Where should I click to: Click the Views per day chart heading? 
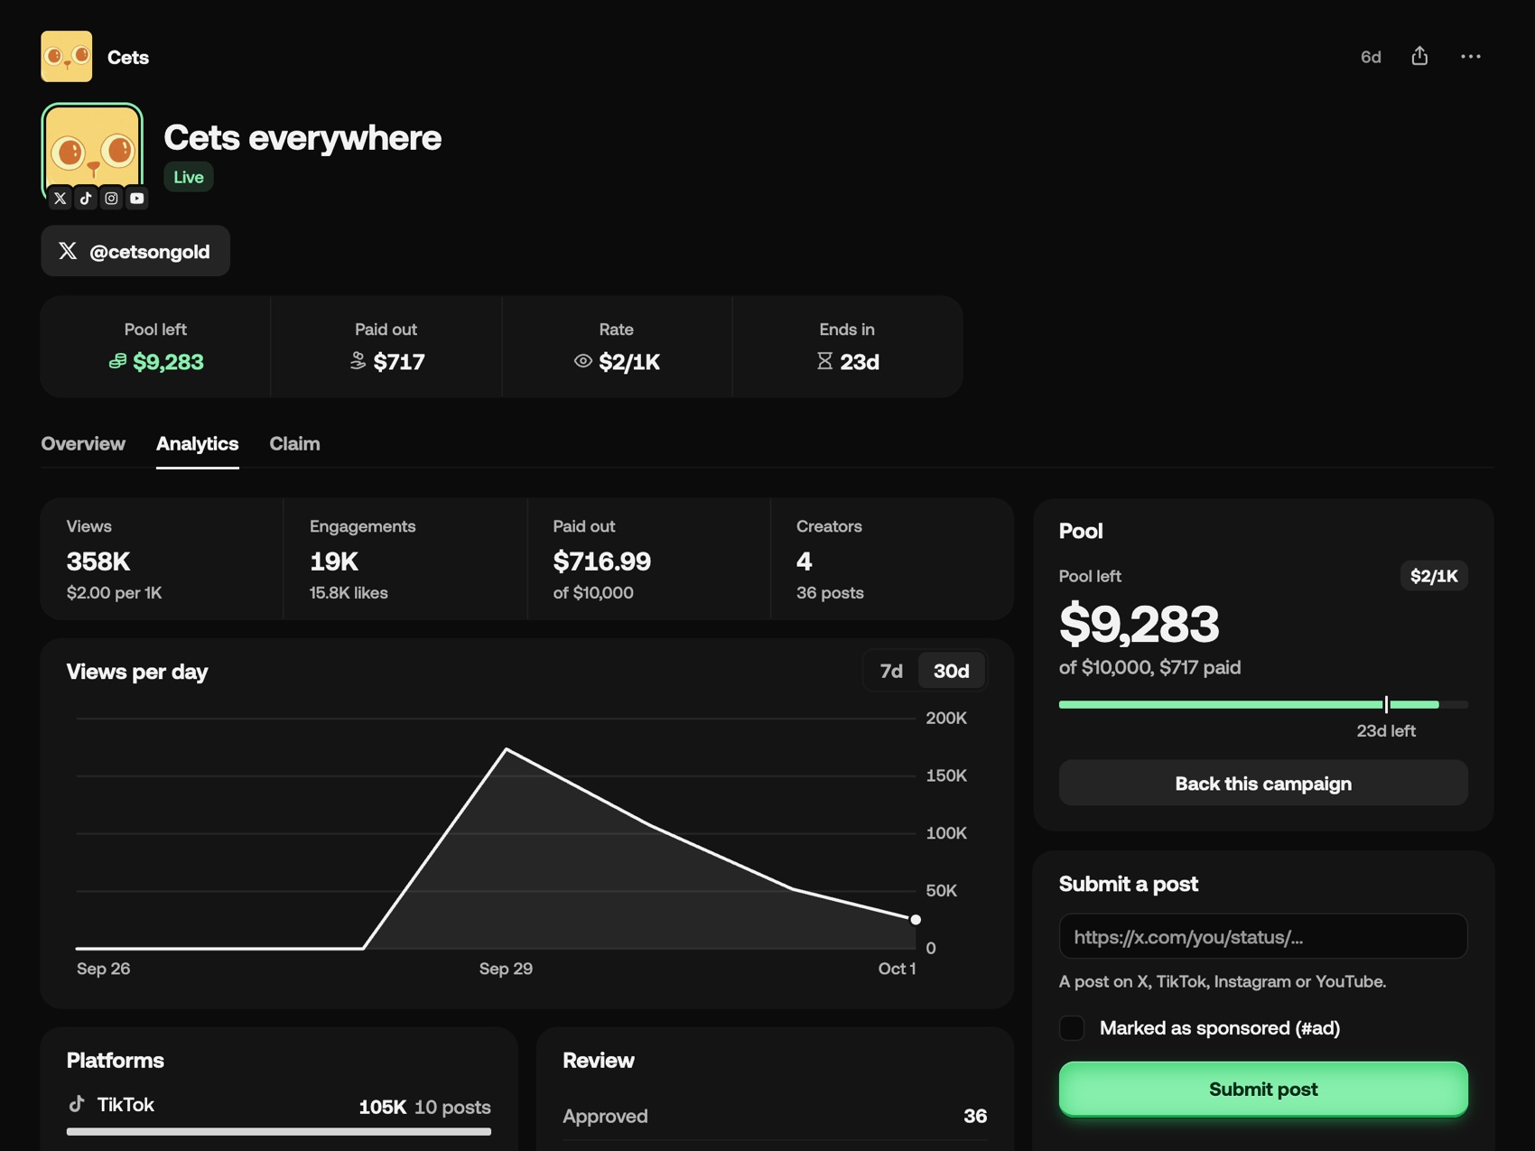click(x=137, y=672)
